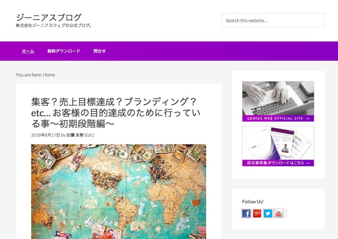The image size is (338, 239).
Task: Focus the Search this website field
Action: (273, 20)
